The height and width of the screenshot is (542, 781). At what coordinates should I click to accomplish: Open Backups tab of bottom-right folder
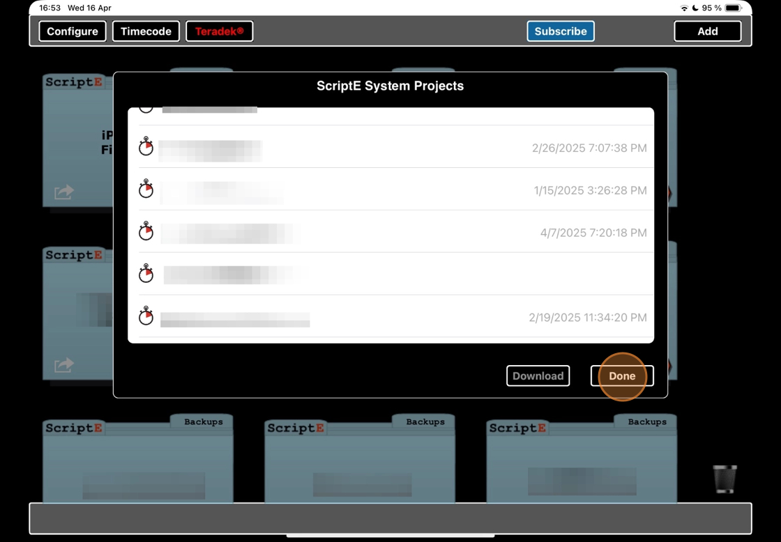(647, 421)
